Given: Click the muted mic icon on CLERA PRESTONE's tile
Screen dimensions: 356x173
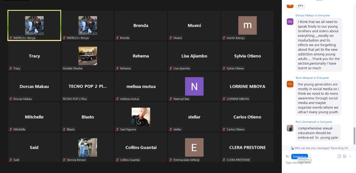Looking at the screenshot, I should [224, 160].
